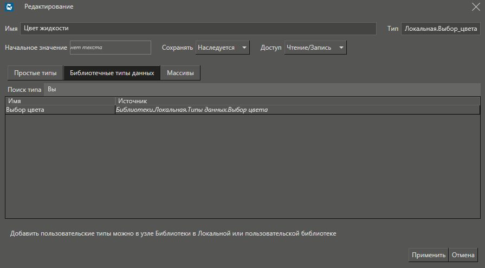Focus the Начальное значение input field
The width and height of the screenshot is (485, 268).
click(110, 48)
